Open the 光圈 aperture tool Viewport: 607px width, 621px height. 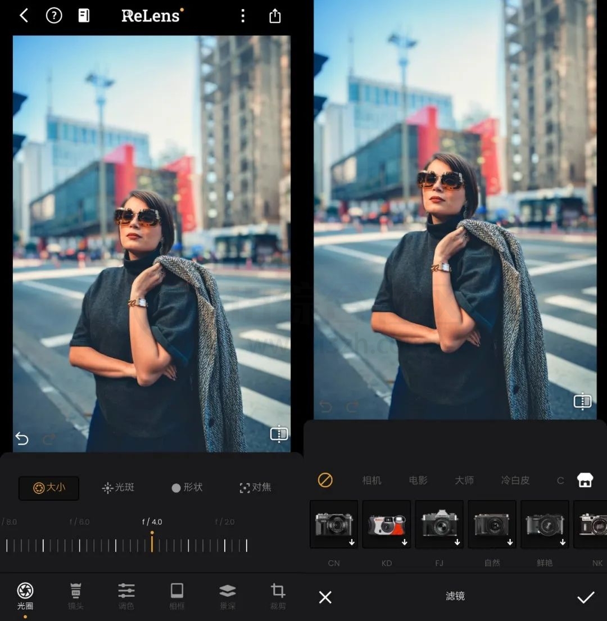click(x=25, y=596)
